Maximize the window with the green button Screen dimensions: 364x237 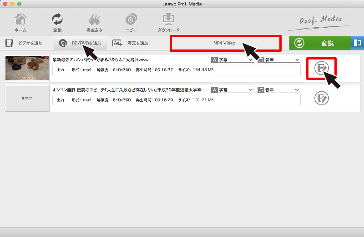(x=19, y=4)
